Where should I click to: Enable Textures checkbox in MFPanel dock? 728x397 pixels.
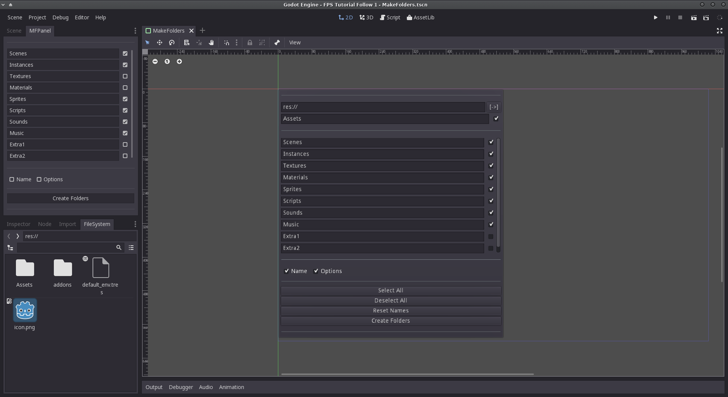125,76
